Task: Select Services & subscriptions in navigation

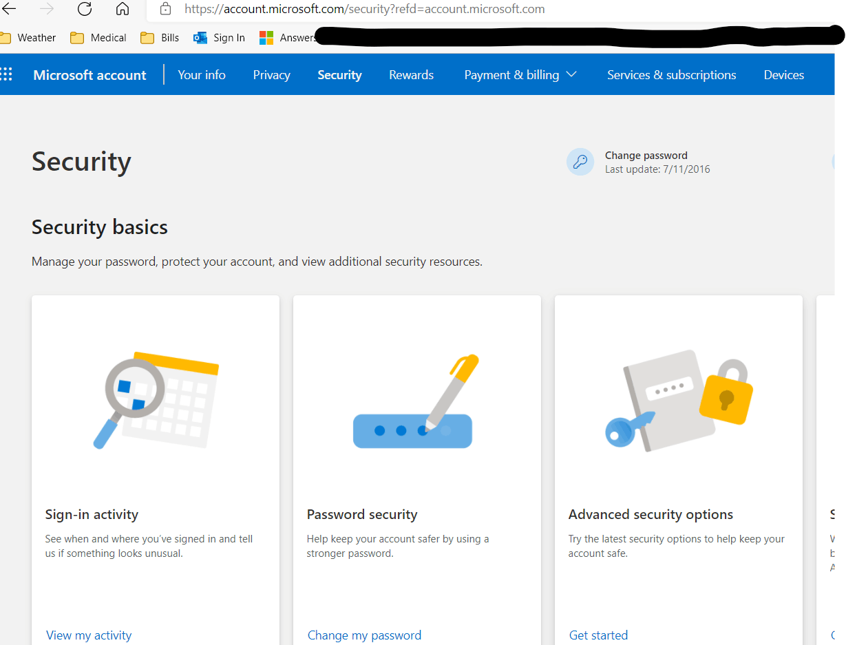Action: click(x=671, y=74)
